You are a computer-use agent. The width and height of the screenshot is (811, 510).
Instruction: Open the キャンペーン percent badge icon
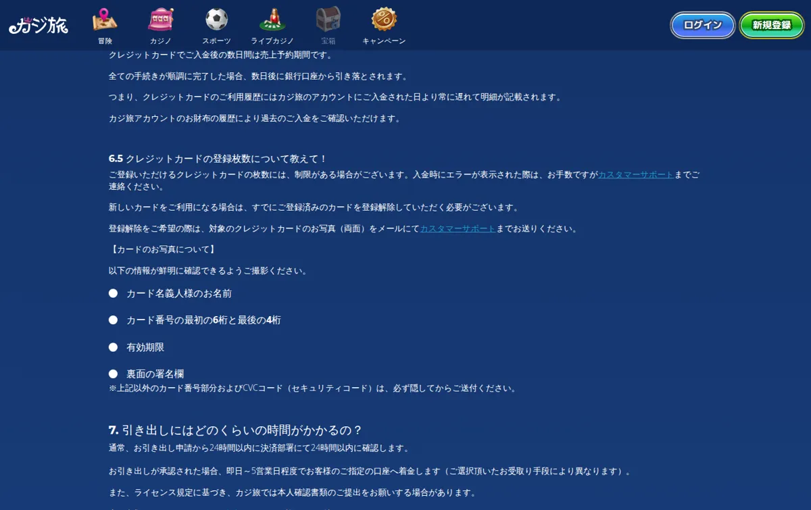(x=384, y=19)
